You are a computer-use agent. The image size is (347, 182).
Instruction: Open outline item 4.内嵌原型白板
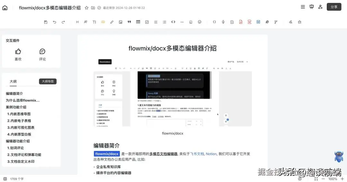19,134
